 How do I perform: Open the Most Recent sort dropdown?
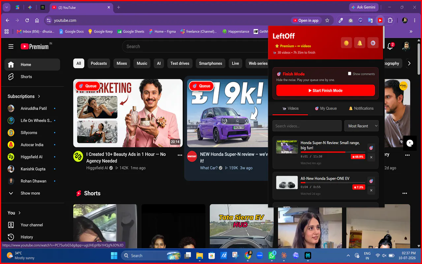tap(361, 126)
